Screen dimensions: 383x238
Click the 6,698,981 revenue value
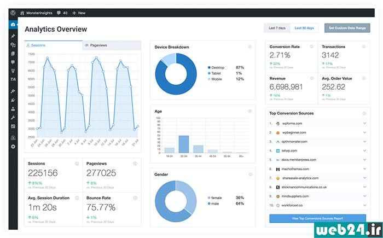point(286,87)
